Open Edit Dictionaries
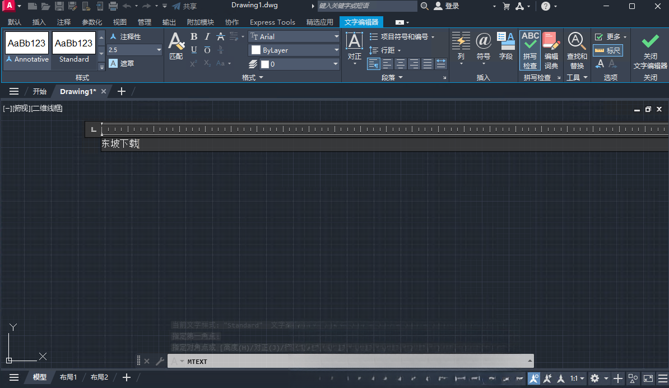 tap(551, 50)
